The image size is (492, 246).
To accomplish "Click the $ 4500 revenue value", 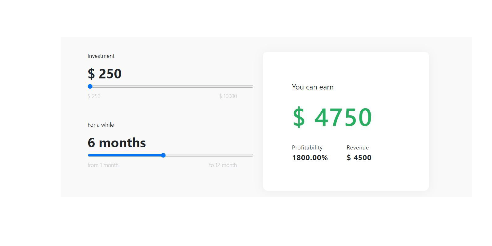I will click(x=359, y=158).
